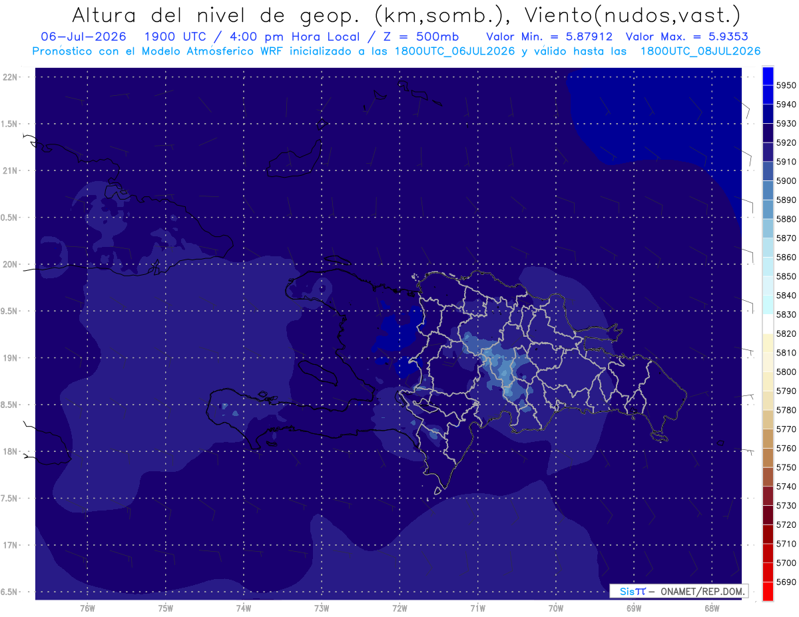This screenshot has width=799, height=617.
Task: Pick the tan legend swatch between 5770 and 5760
Action: [768, 439]
